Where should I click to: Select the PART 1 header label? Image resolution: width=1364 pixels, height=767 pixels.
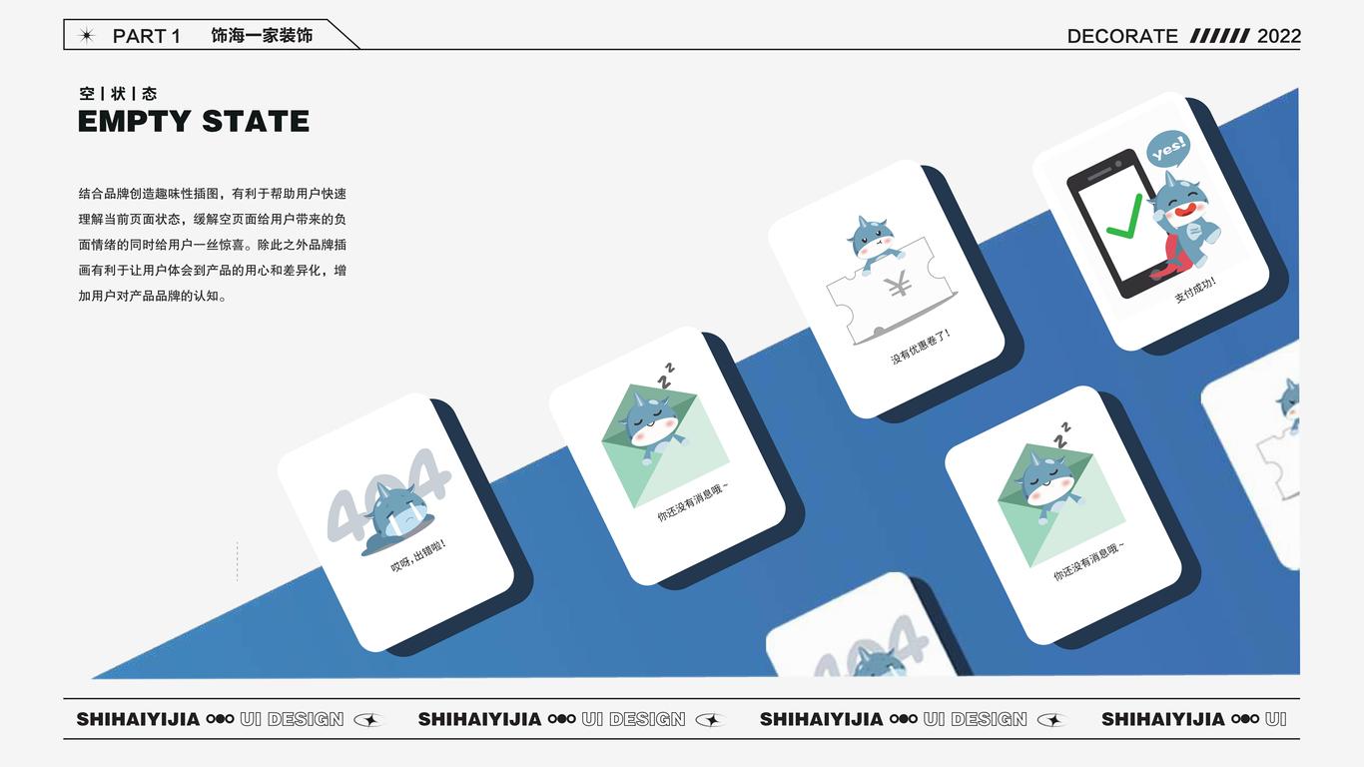pos(147,36)
